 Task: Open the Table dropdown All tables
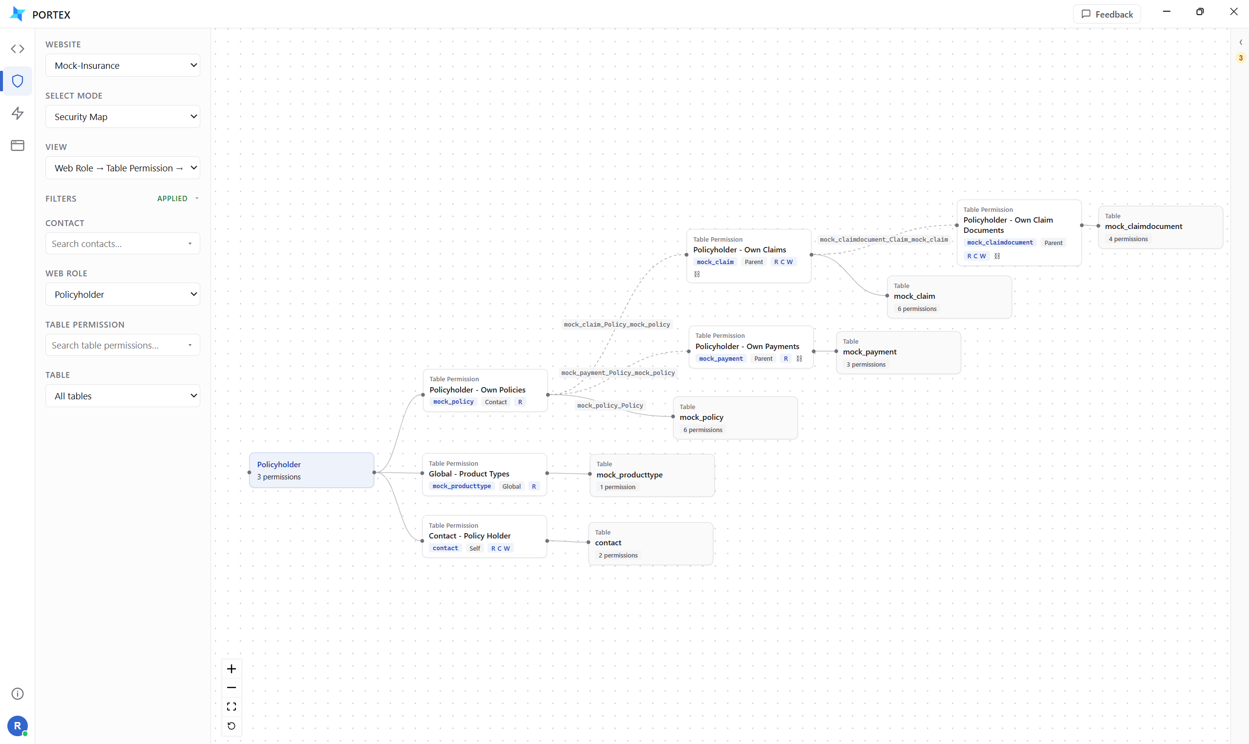click(x=123, y=395)
